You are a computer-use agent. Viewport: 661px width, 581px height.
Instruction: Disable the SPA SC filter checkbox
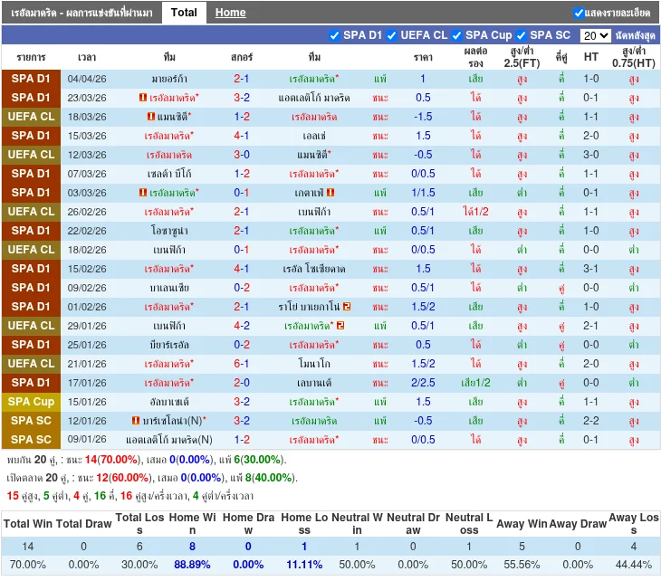(x=522, y=35)
